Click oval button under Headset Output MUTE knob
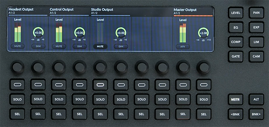This screenshot has height=127, width=269. click(17, 85)
